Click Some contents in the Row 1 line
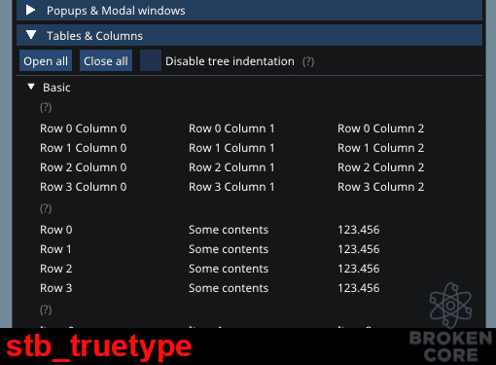Viewport: 496px width, 365px height. 229,249
